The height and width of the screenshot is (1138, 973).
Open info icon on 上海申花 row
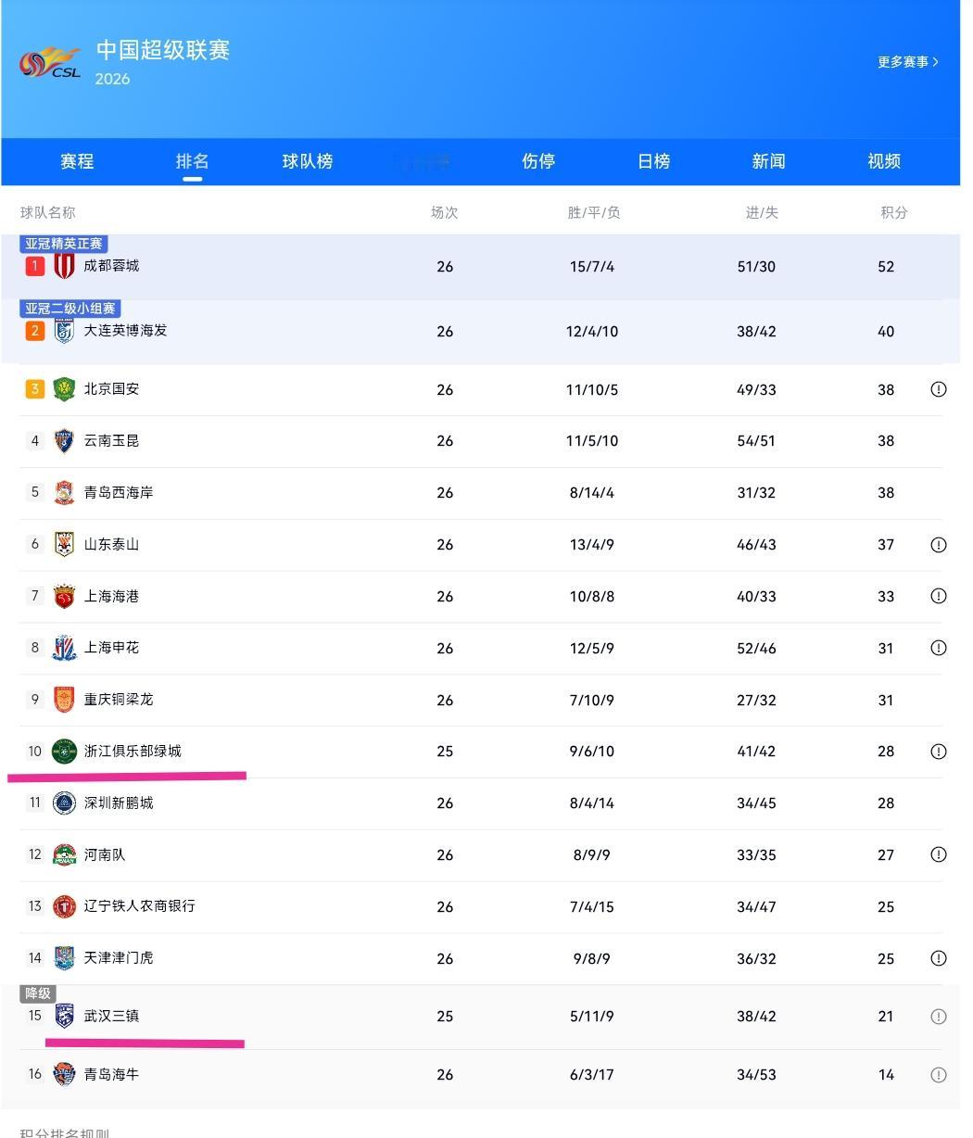939,648
